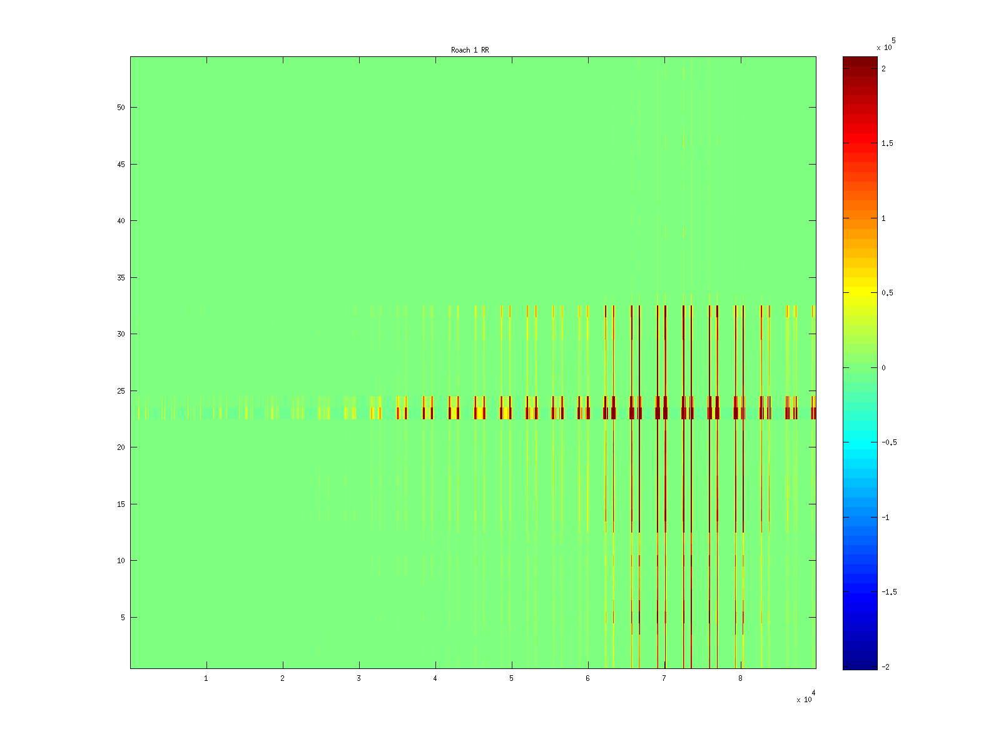Click the plot title "Roach 1 RR"

pyautogui.click(x=470, y=50)
